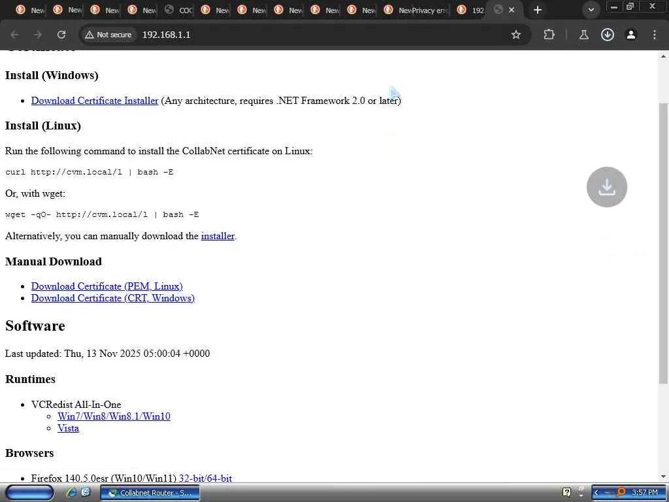The width and height of the screenshot is (669, 502).
Task: Open the Chrome Labs flask icon
Action: tap(583, 35)
